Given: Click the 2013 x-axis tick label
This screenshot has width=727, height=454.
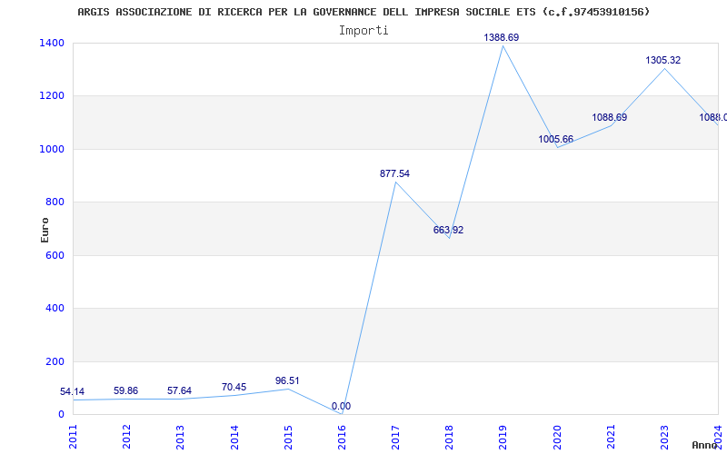Looking at the screenshot, I should coord(180,437).
